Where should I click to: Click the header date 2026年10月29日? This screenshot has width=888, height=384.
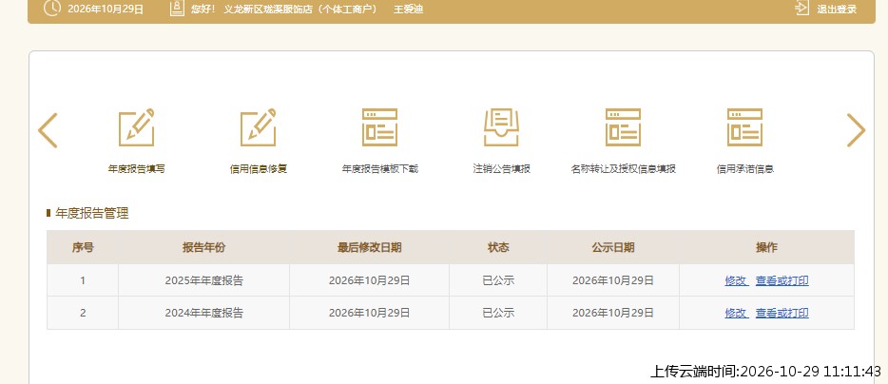[106, 10]
